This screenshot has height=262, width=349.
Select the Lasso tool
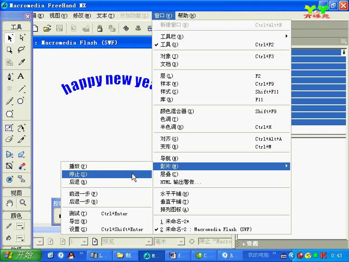point(21,50)
